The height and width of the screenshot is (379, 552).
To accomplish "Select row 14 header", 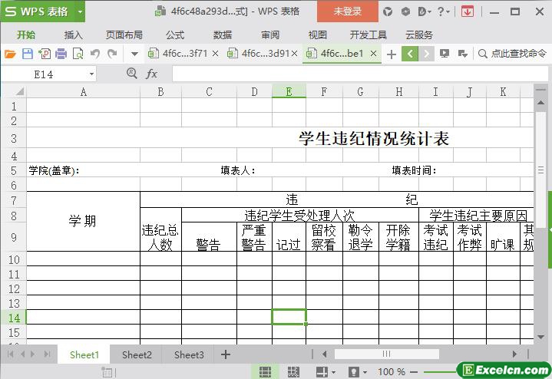I will (x=14, y=318).
